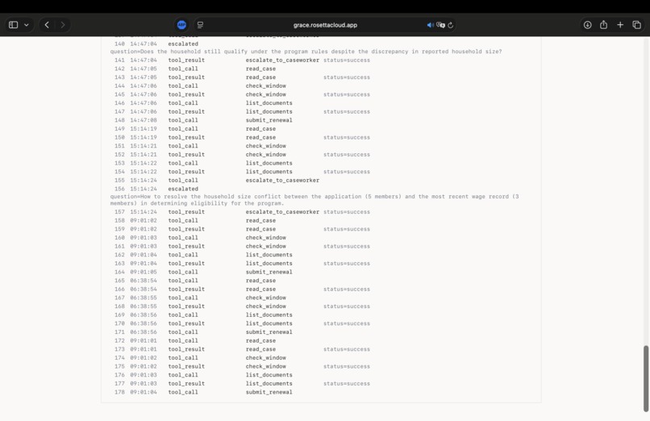Image resolution: width=650 pixels, height=421 pixels.
Task: Click status=success on line 147
Action: (347, 111)
